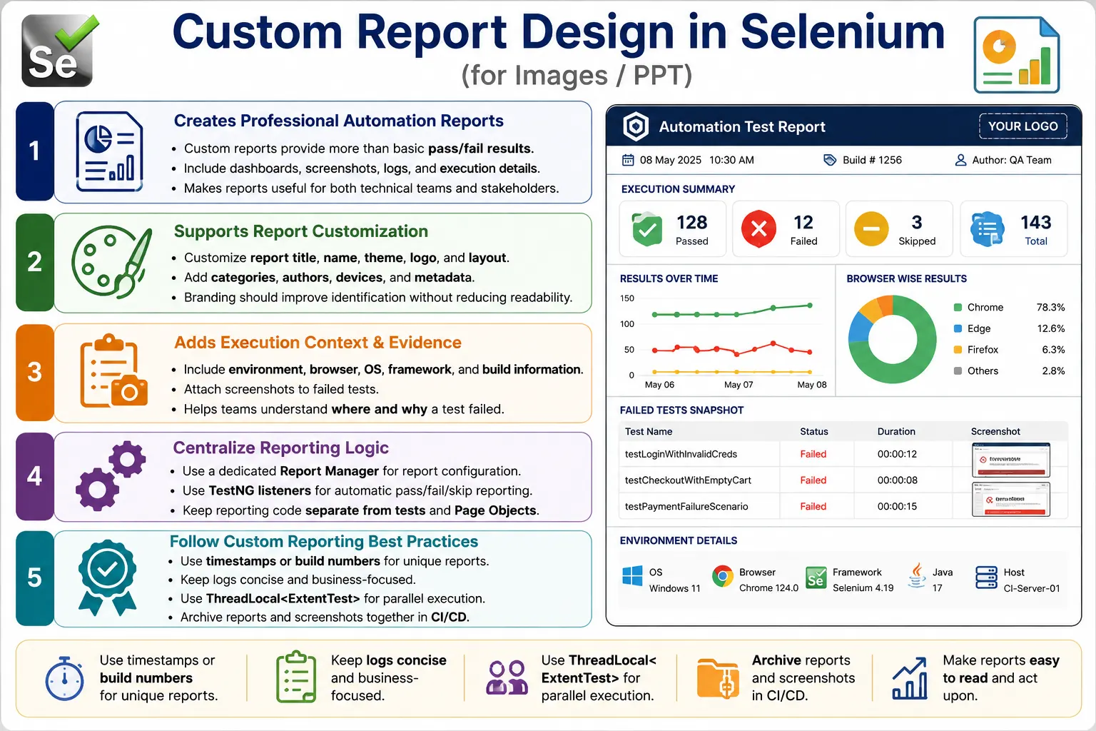The image size is (1096, 731).
Task: Click the 143 Total summary card
Action: [x=1013, y=229]
